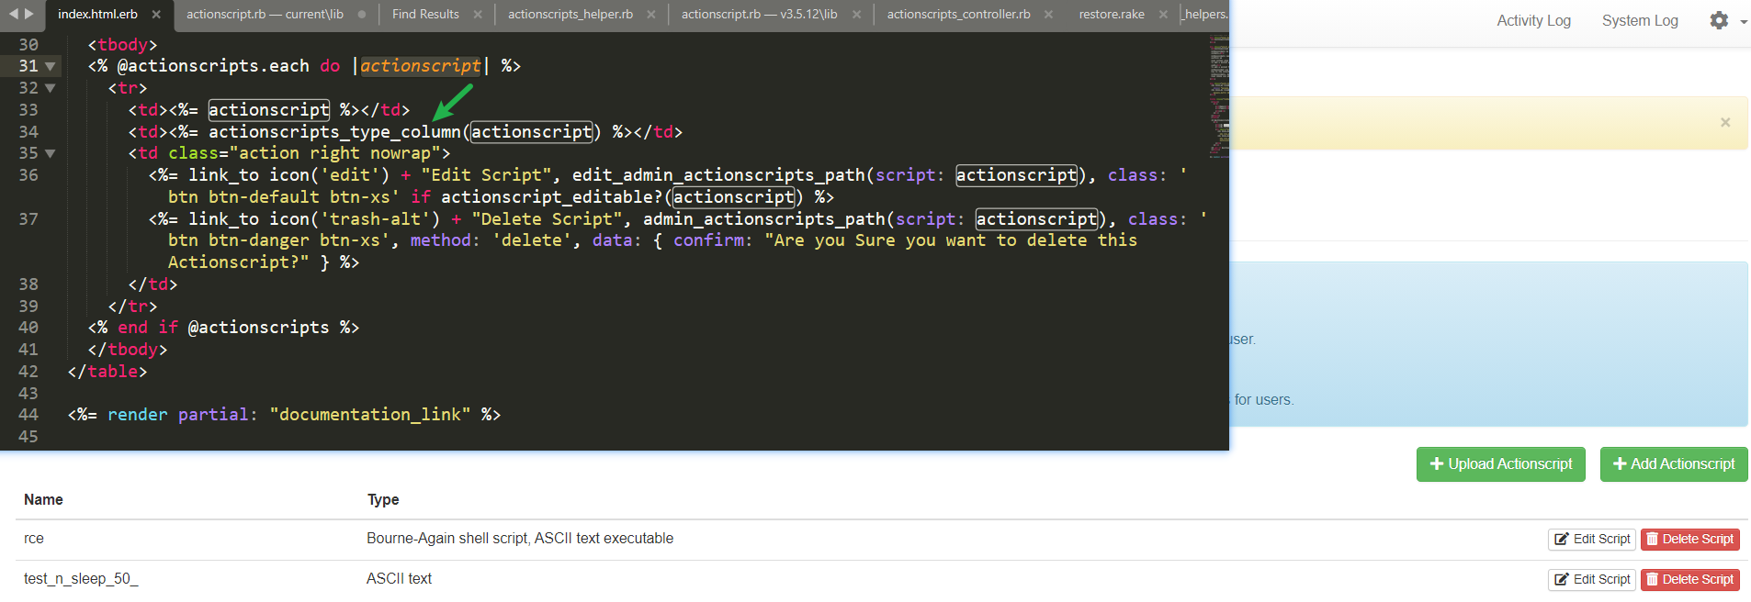Open the Activity Log page

(1533, 21)
